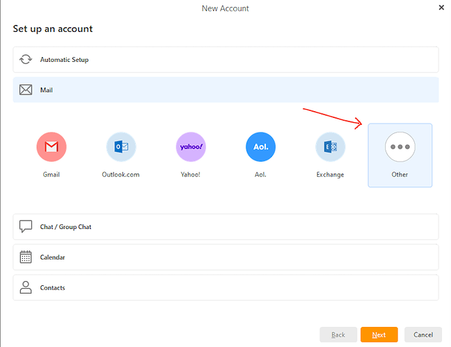This screenshot has width=451, height=347.
Task: Choose the Exchange account icon
Action: [x=330, y=147]
